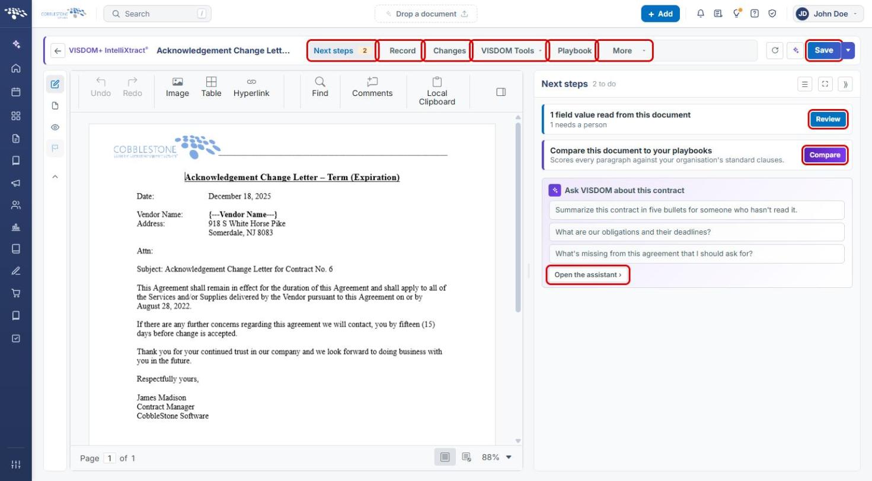Select the edit pencil mode icon

click(55, 84)
